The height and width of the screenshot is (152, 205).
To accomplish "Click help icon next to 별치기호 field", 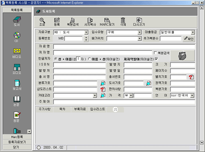I will 191,77.
